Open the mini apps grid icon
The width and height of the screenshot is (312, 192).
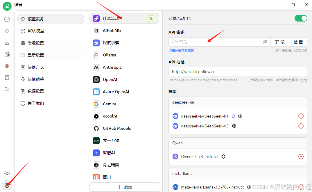[x=7, y=66]
